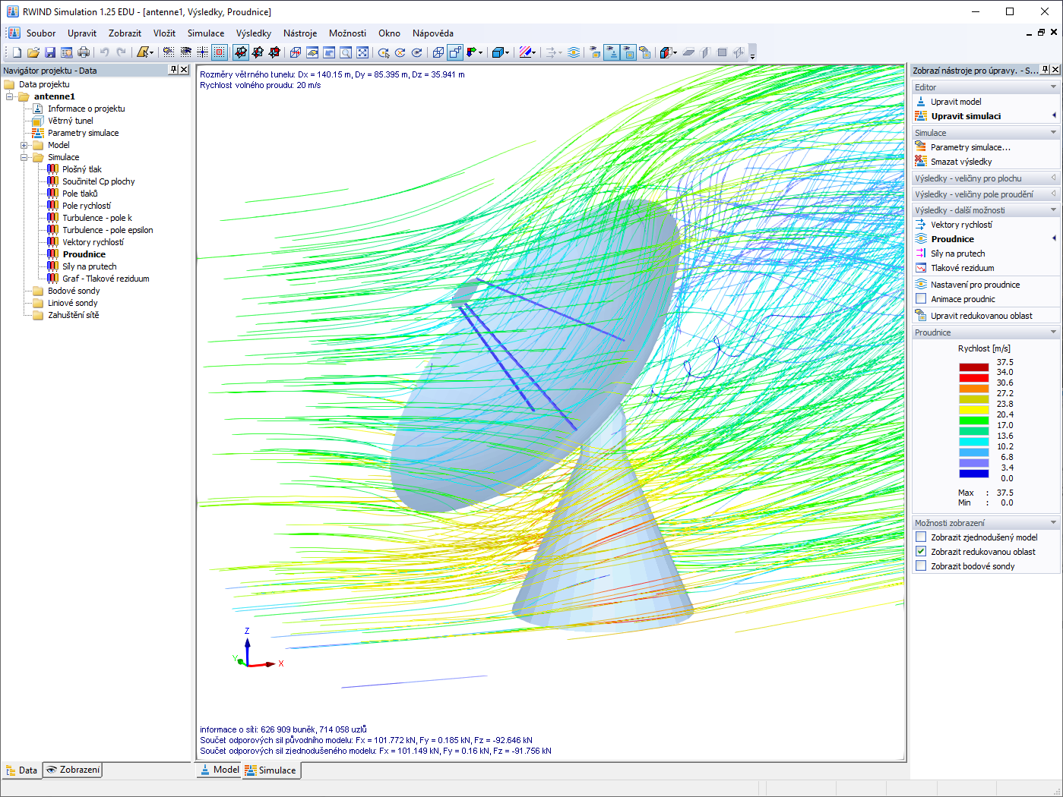Collapse the Možnosti zobrazení section
1063x797 pixels.
[x=1053, y=523]
